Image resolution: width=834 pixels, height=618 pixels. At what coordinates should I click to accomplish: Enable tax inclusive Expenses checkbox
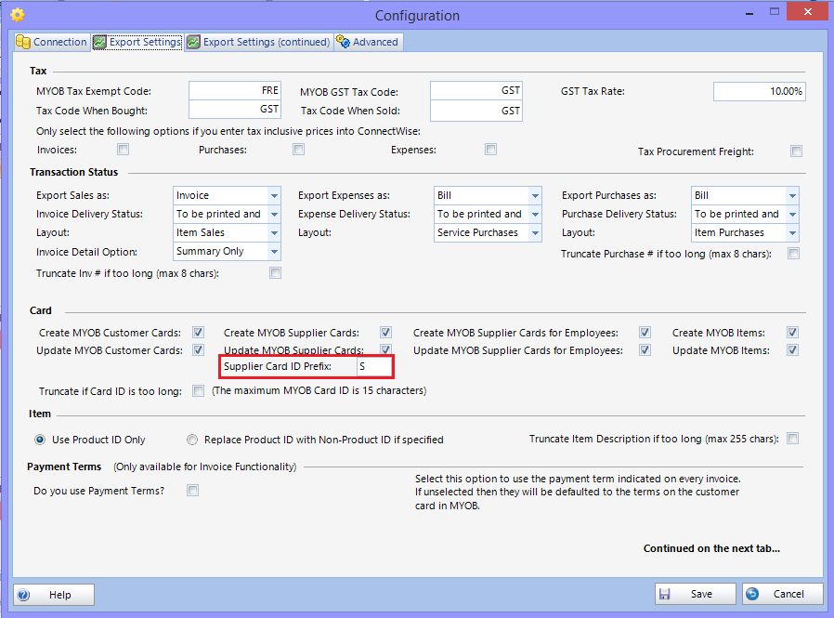[491, 150]
